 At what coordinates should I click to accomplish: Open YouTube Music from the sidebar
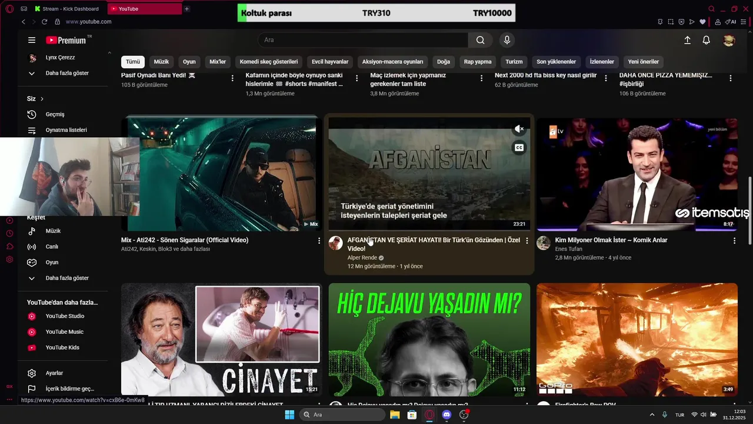64,332
